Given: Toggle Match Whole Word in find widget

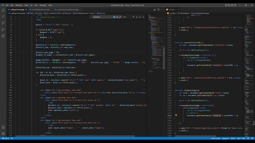Looking at the screenshot, I should click(117, 17).
